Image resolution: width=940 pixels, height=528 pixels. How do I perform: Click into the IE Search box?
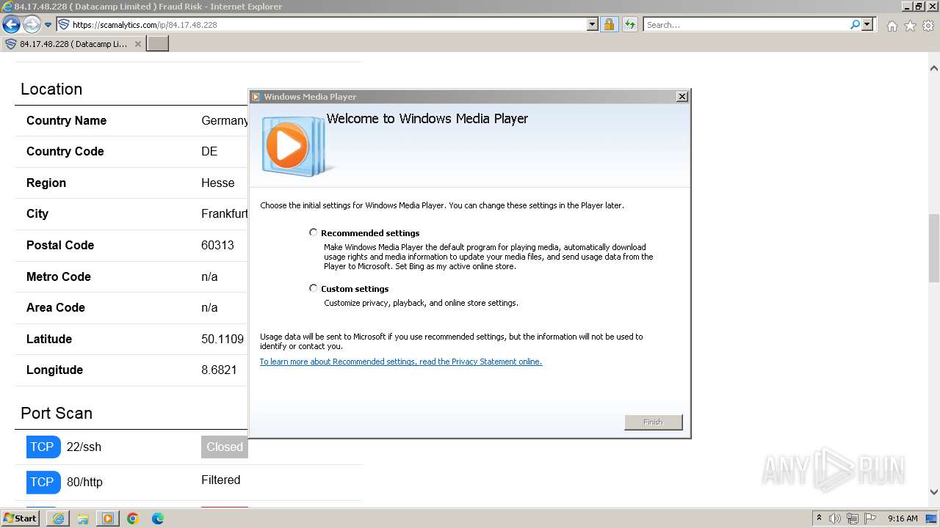pyautogui.click(x=746, y=25)
